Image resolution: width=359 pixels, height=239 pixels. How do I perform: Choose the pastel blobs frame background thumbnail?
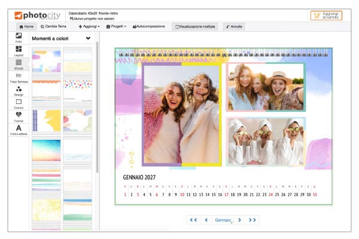77,121
